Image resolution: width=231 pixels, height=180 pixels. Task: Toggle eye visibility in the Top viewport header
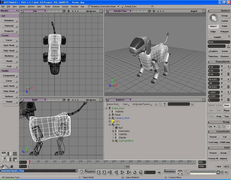tap(68, 11)
